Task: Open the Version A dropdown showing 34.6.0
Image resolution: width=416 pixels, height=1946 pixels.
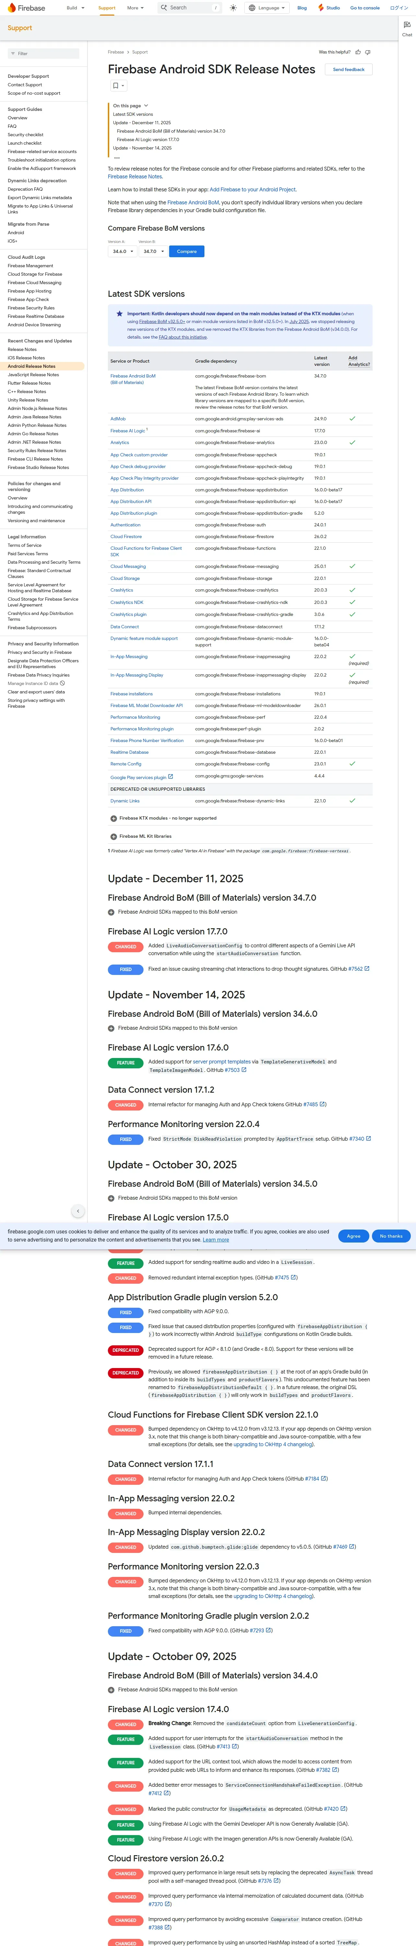Action: coord(122,252)
